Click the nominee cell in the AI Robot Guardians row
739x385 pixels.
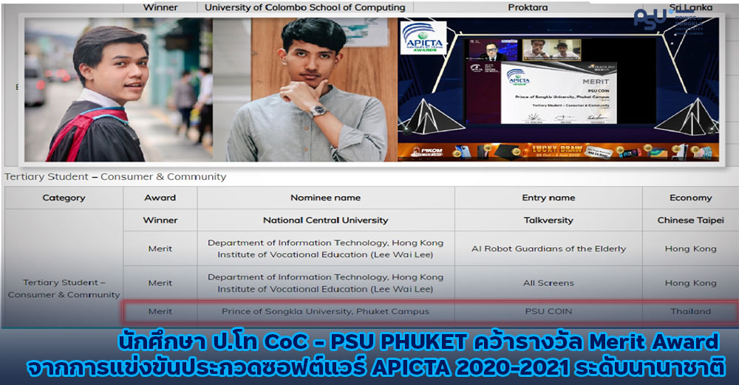(326, 249)
